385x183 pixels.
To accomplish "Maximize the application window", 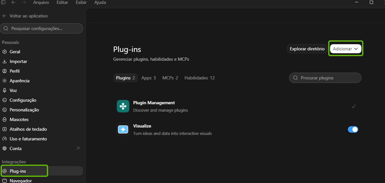I will point(371,2).
